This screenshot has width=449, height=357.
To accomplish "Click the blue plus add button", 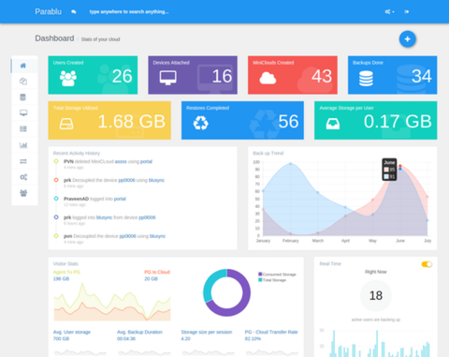I will (x=407, y=39).
